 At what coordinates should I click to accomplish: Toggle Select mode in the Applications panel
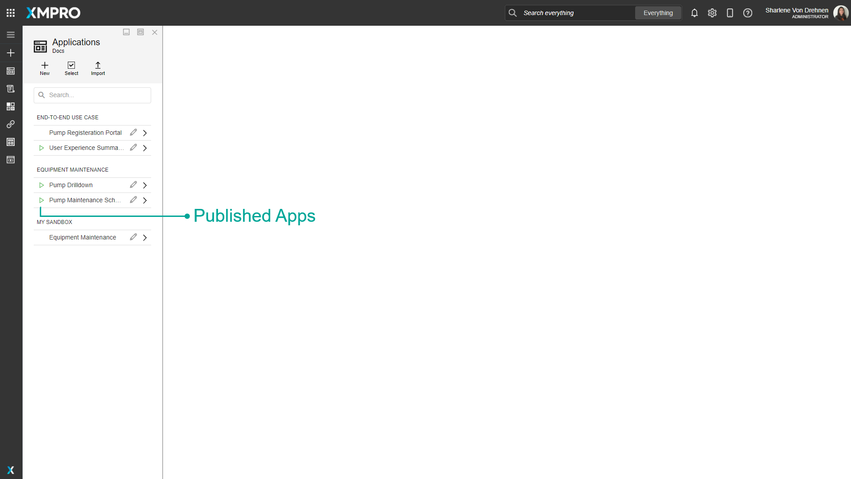coord(71,68)
